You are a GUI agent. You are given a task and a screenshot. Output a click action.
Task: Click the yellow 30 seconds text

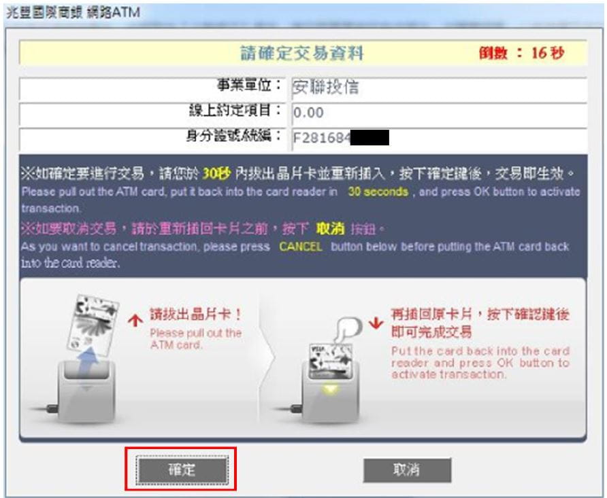pos(378,192)
